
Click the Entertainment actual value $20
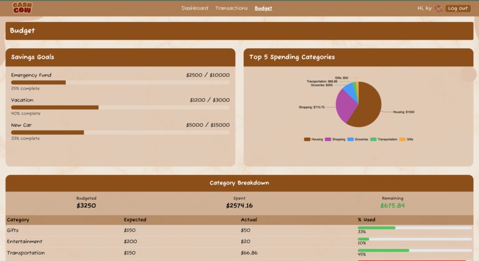pyautogui.click(x=245, y=241)
